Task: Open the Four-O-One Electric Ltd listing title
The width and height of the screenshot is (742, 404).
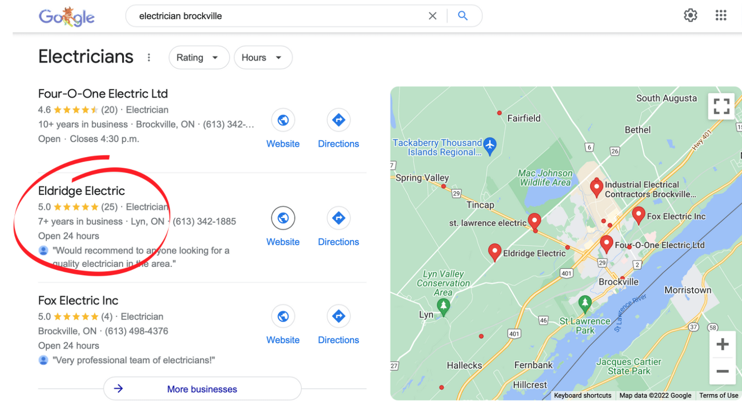Action: tap(103, 93)
